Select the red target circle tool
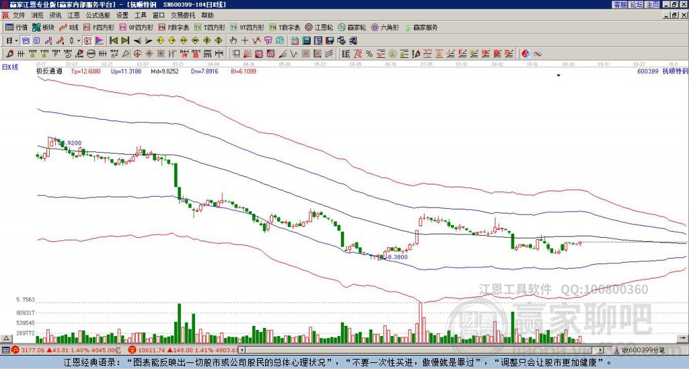689x369 pixels. click(x=137, y=54)
